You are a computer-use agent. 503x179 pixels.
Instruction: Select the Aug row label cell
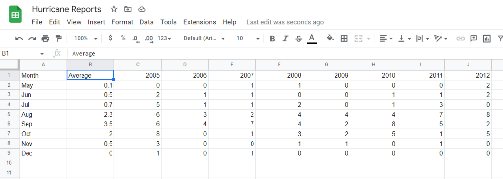pos(43,115)
